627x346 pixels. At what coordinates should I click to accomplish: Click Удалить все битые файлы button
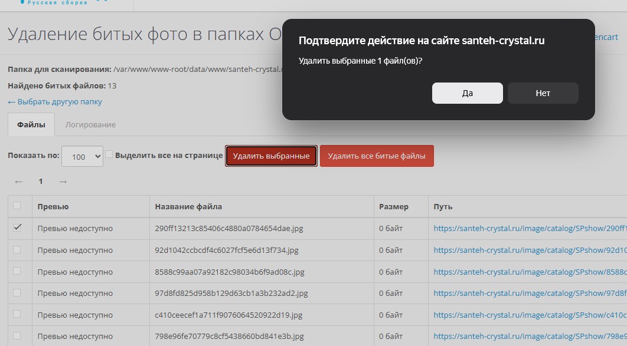pos(377,156)
